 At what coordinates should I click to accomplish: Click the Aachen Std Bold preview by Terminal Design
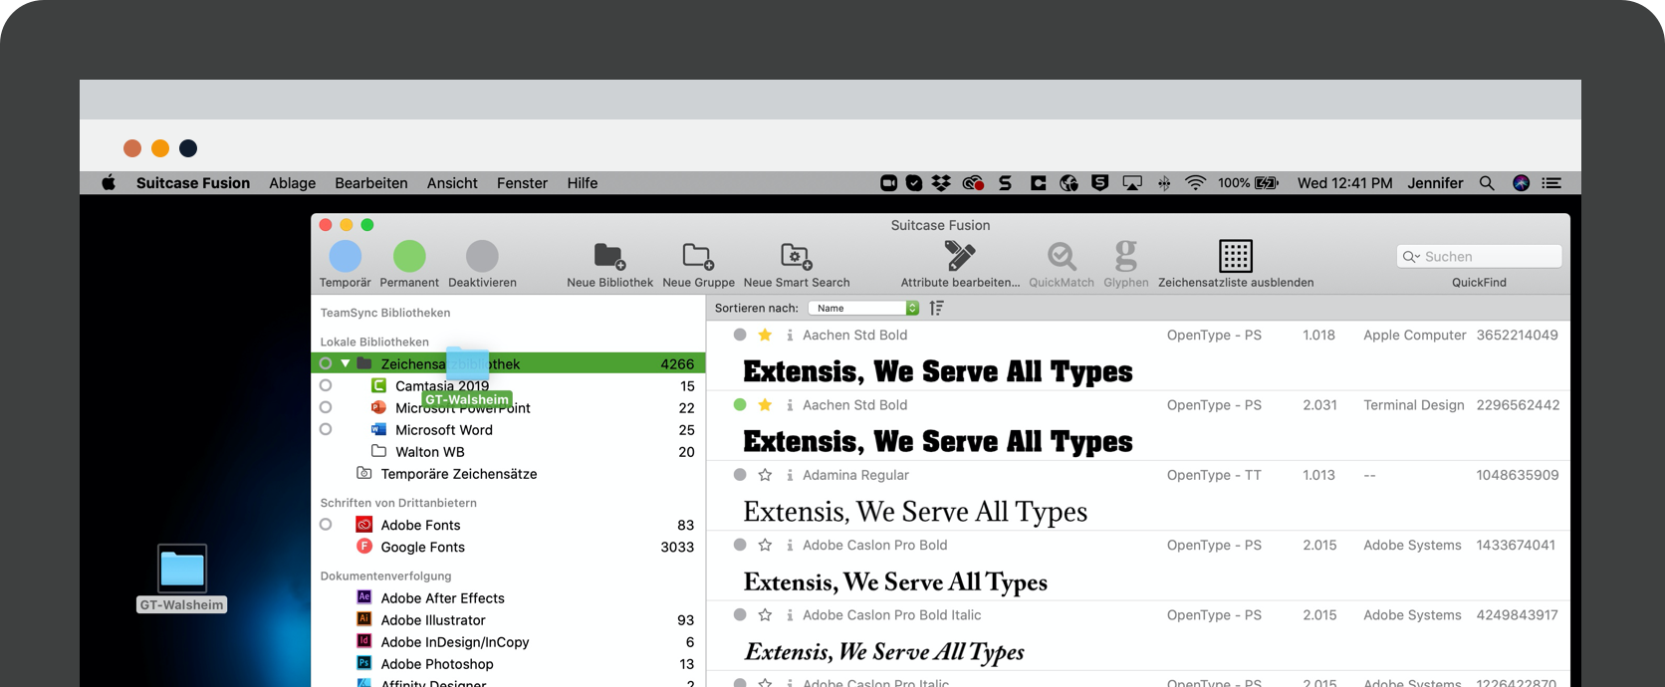pyautogui.click(x=937, y=441)
